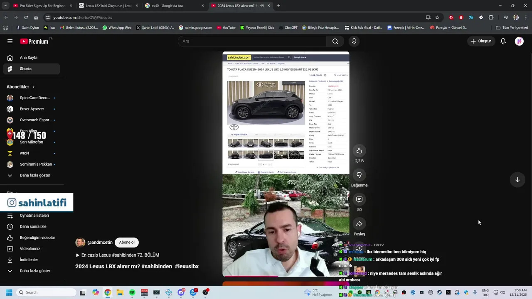Screen dimensions: 532x299
Task: Like the Lexus LBX short
Action: coord(359,151)
